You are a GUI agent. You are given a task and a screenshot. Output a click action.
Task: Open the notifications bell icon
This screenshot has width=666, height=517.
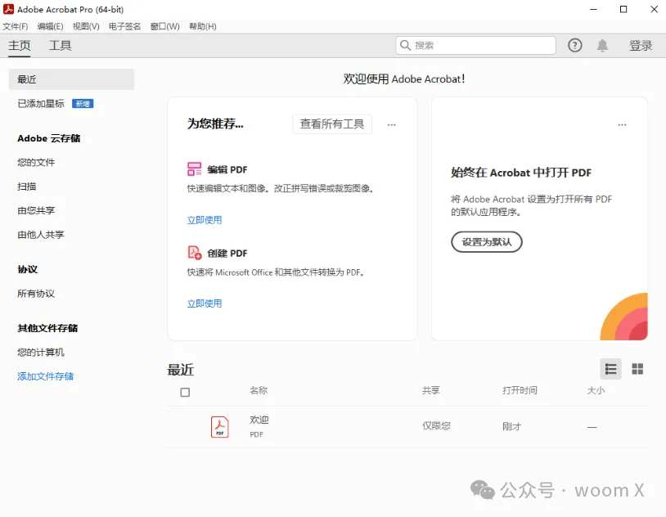tap(602, 46)
